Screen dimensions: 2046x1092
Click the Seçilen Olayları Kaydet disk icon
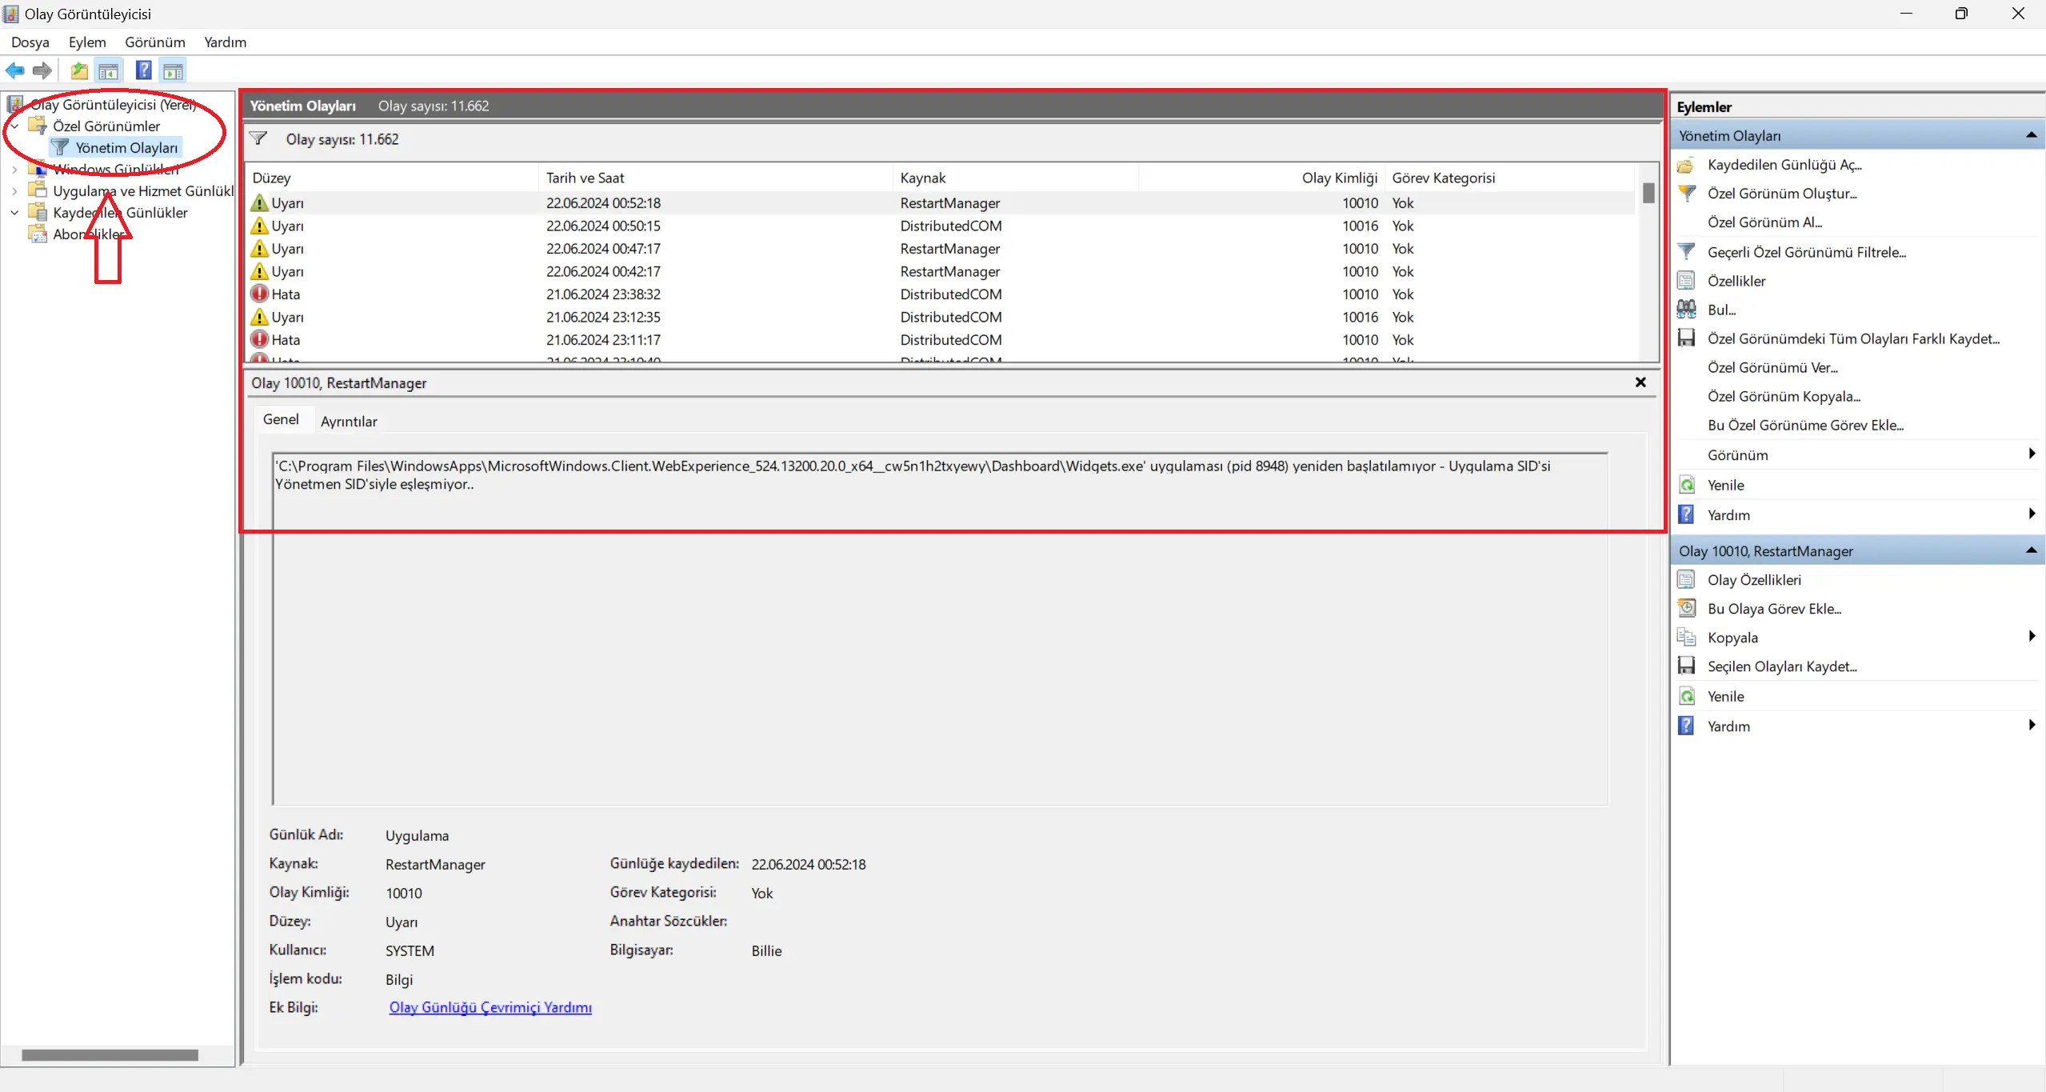point(1686,666)
